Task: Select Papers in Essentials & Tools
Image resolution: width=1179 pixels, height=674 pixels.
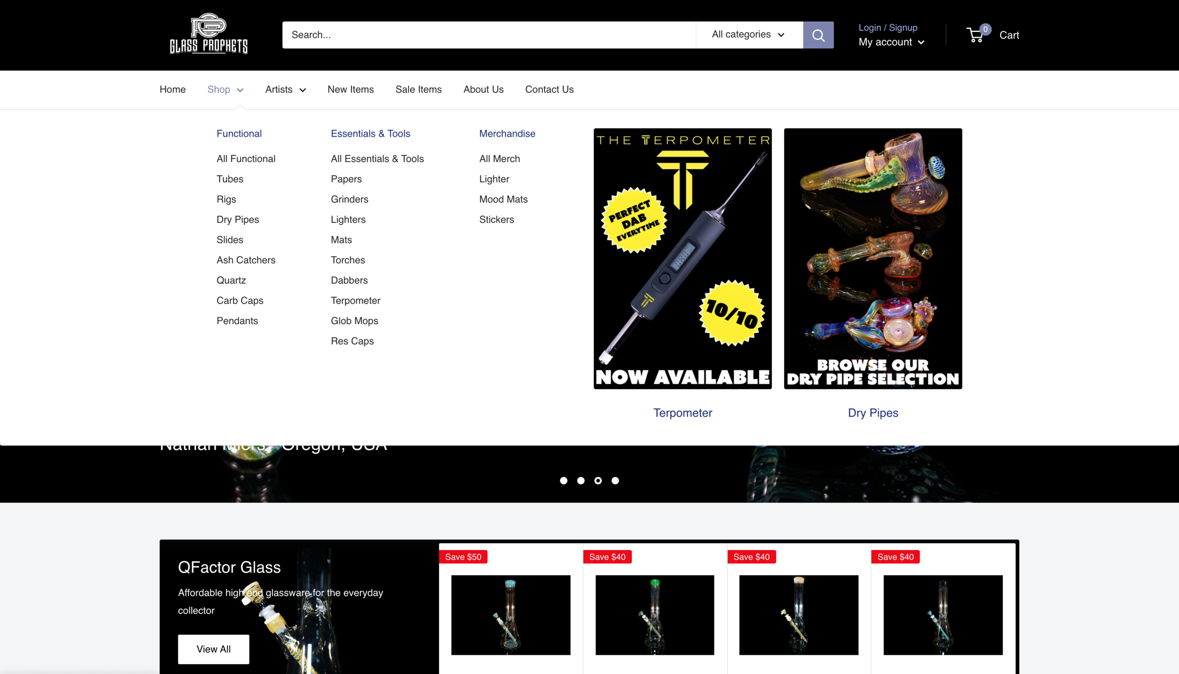Action: tap(346, 179)
